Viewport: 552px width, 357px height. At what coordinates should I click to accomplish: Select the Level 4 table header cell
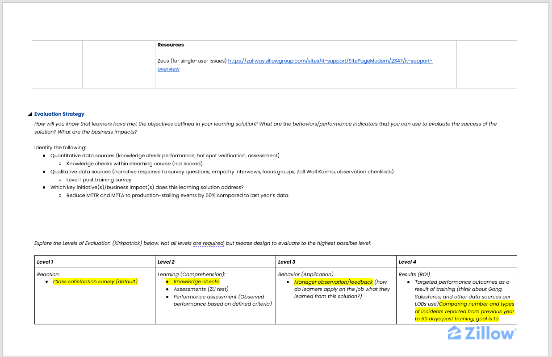pyautogui.click(x=456, y=262)
